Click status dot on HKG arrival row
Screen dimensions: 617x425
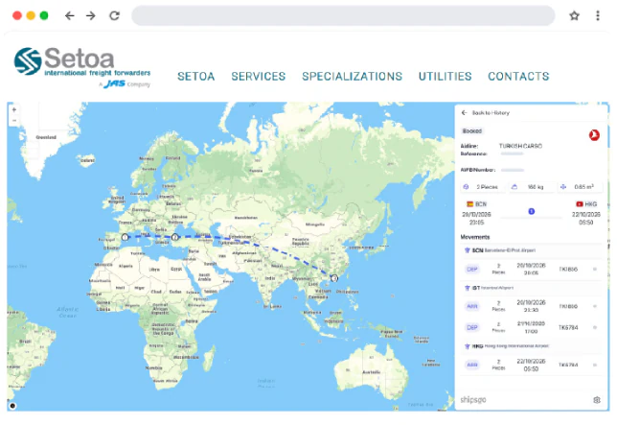click(x=595, y=365)
